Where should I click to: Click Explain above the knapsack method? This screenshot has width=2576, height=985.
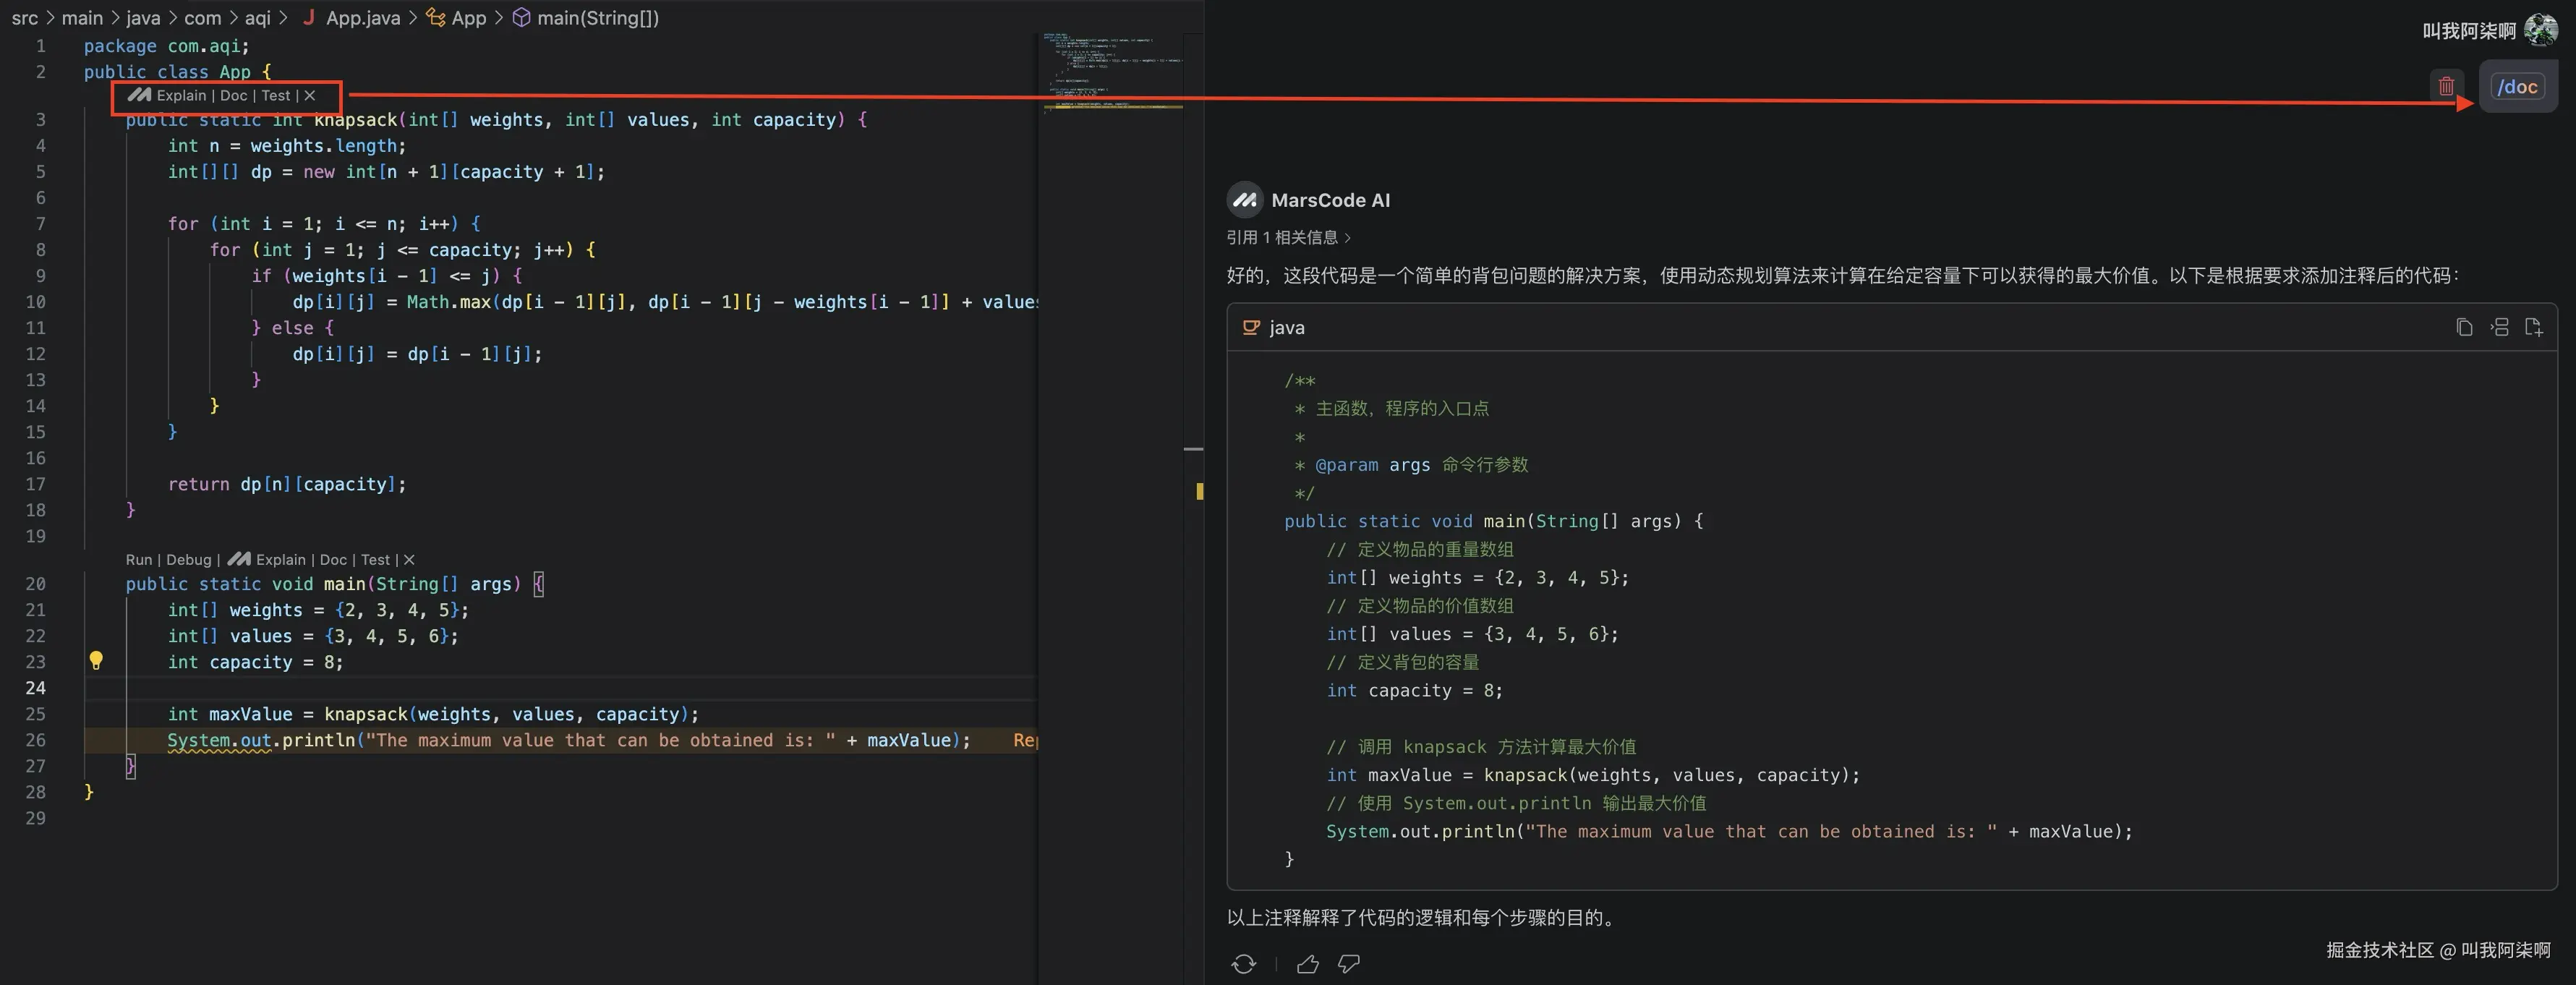181,95
